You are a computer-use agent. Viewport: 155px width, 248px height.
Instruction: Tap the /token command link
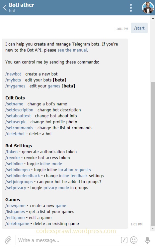12,152
